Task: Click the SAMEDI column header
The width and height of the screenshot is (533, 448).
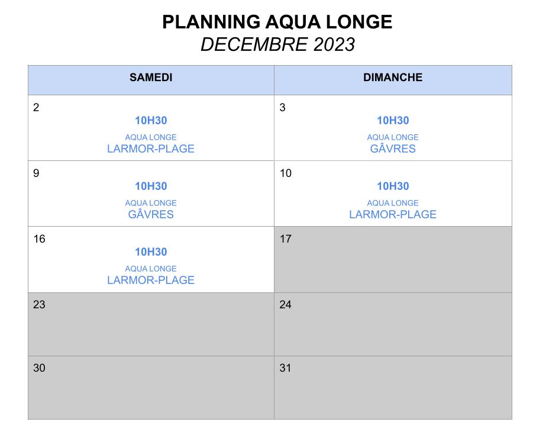Action: [151, 78]
